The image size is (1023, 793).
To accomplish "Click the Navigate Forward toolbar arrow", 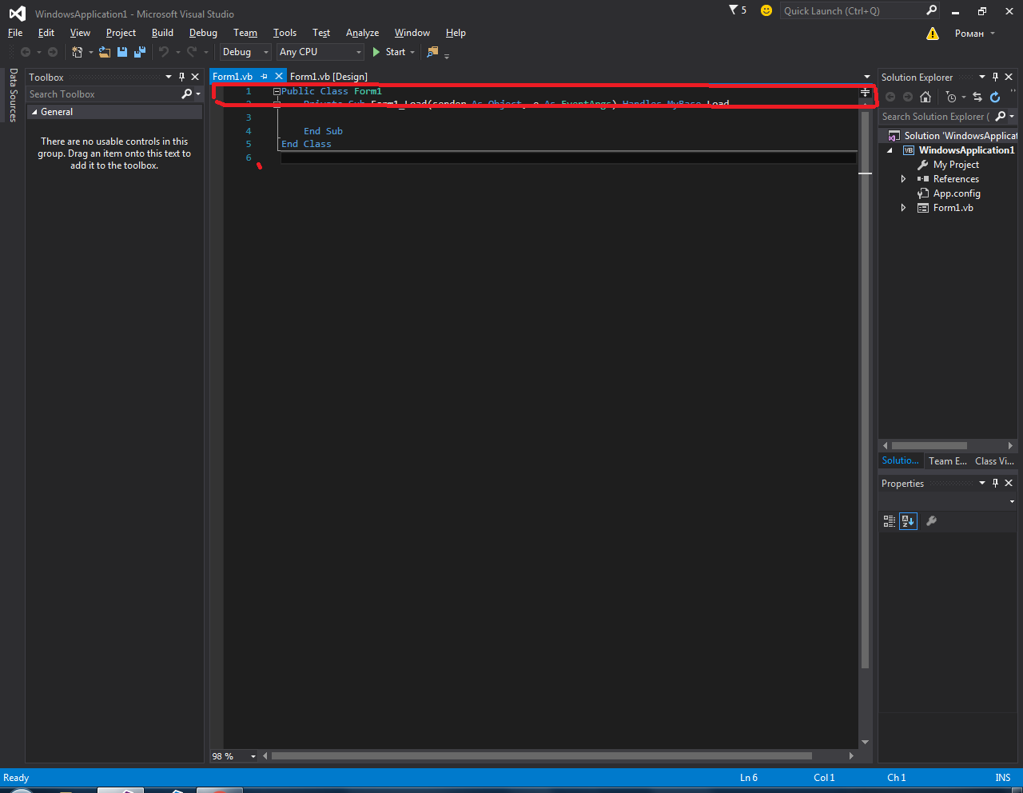I will click(x=53, y=52).
